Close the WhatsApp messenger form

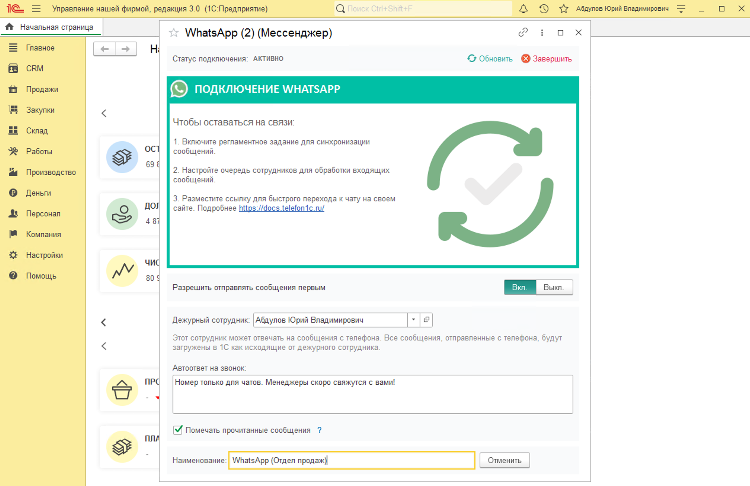pyautogui.click(x=578, y=32)
